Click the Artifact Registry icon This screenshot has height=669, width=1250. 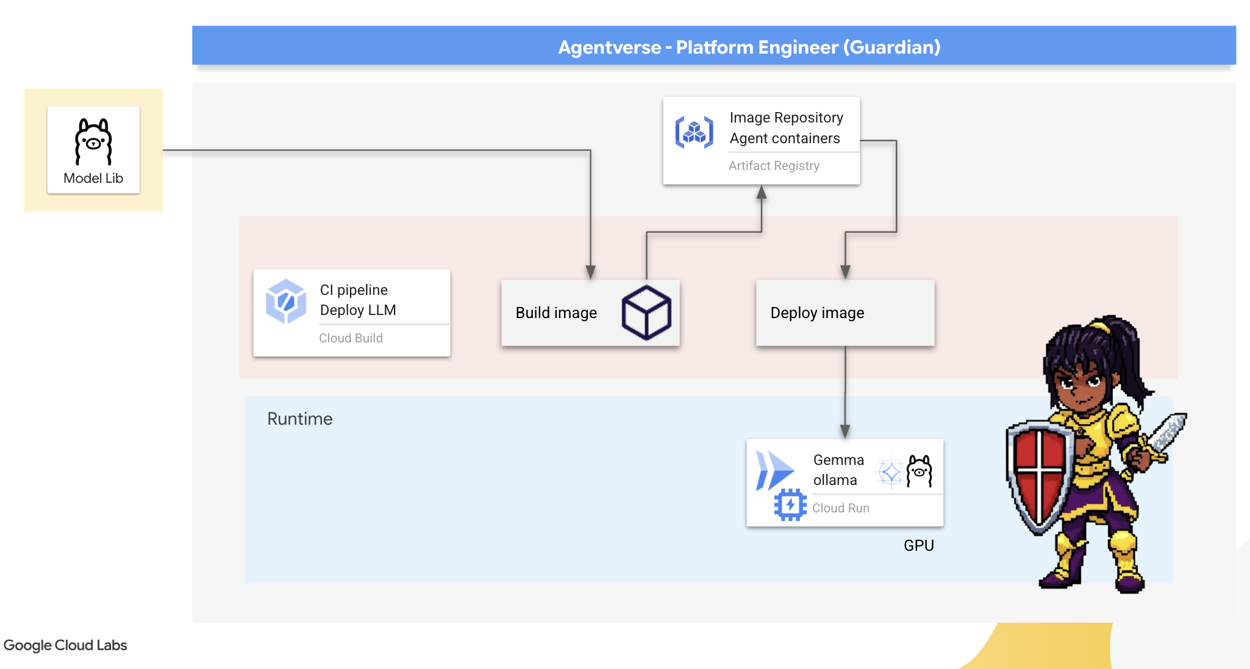pos(694,132)
